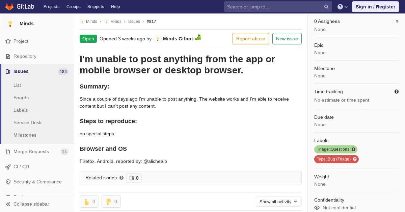Viewport: 405px width, 212px height.
Task: Click the Time tracking help icon
Action: coord(397,92)
